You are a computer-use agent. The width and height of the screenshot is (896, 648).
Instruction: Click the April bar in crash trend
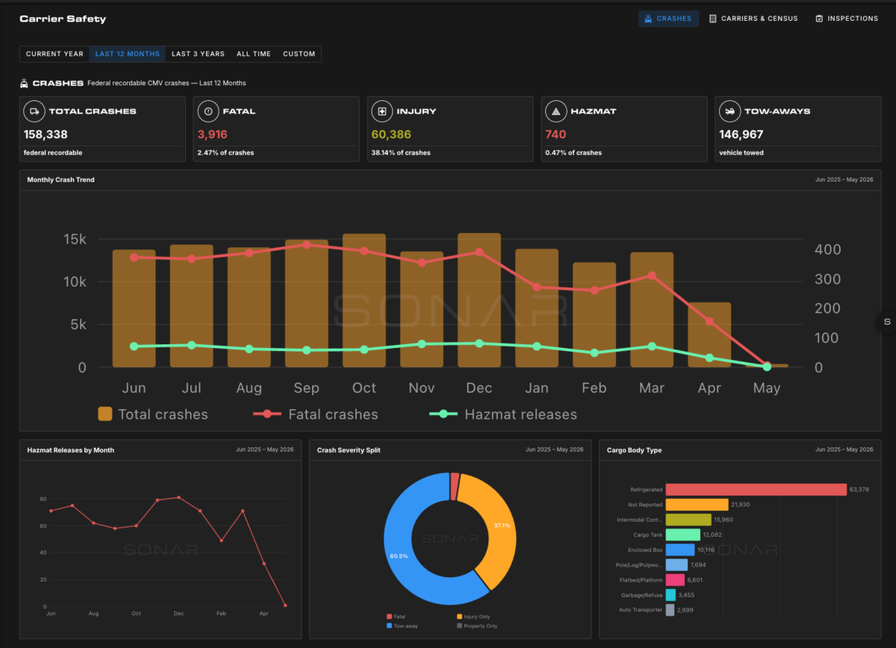click(x=709, y=334)
